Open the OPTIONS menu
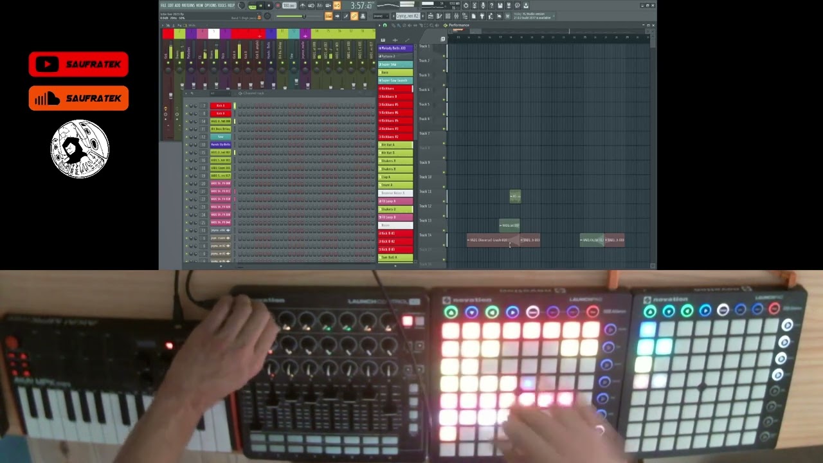823x463 pixels. point(210,6)
